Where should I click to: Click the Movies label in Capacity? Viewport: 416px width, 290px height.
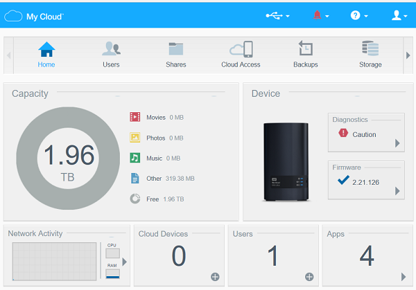pyautogui.click(x=156, y=118)
